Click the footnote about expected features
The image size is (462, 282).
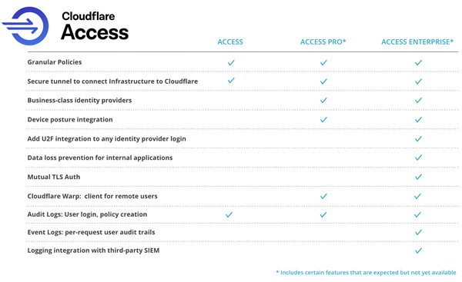[366, 273]
